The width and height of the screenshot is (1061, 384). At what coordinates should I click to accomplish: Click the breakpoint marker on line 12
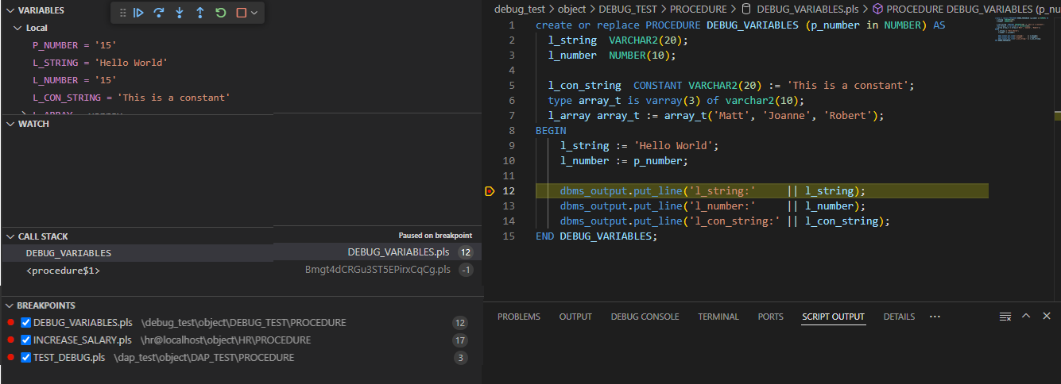[x=489, y=191]
